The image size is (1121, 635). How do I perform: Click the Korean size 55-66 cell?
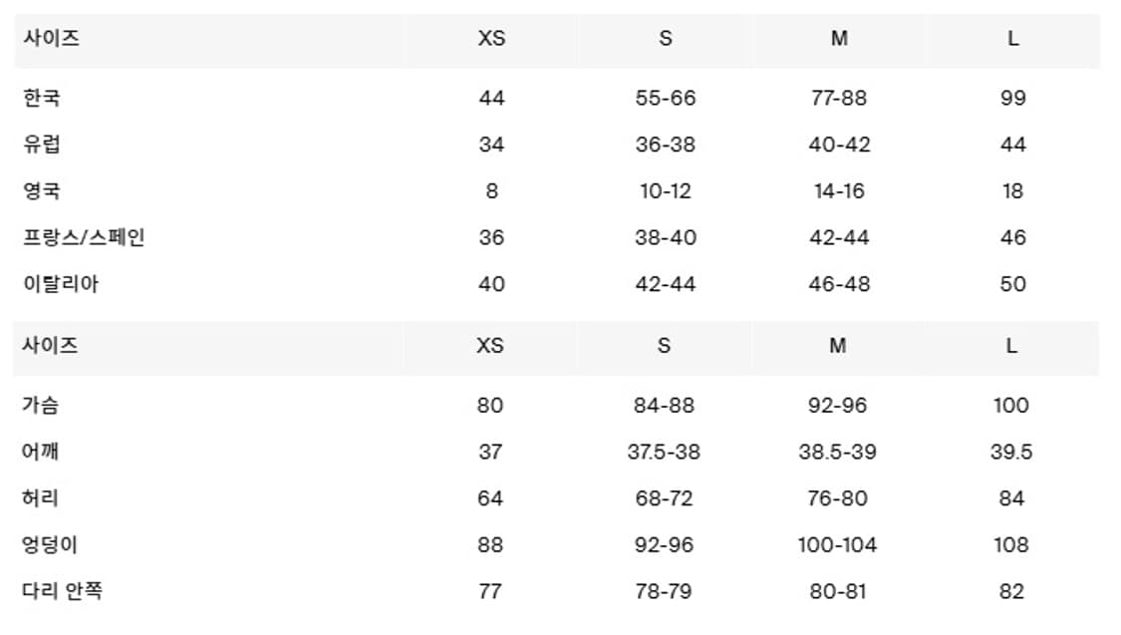tap(666, 98)
